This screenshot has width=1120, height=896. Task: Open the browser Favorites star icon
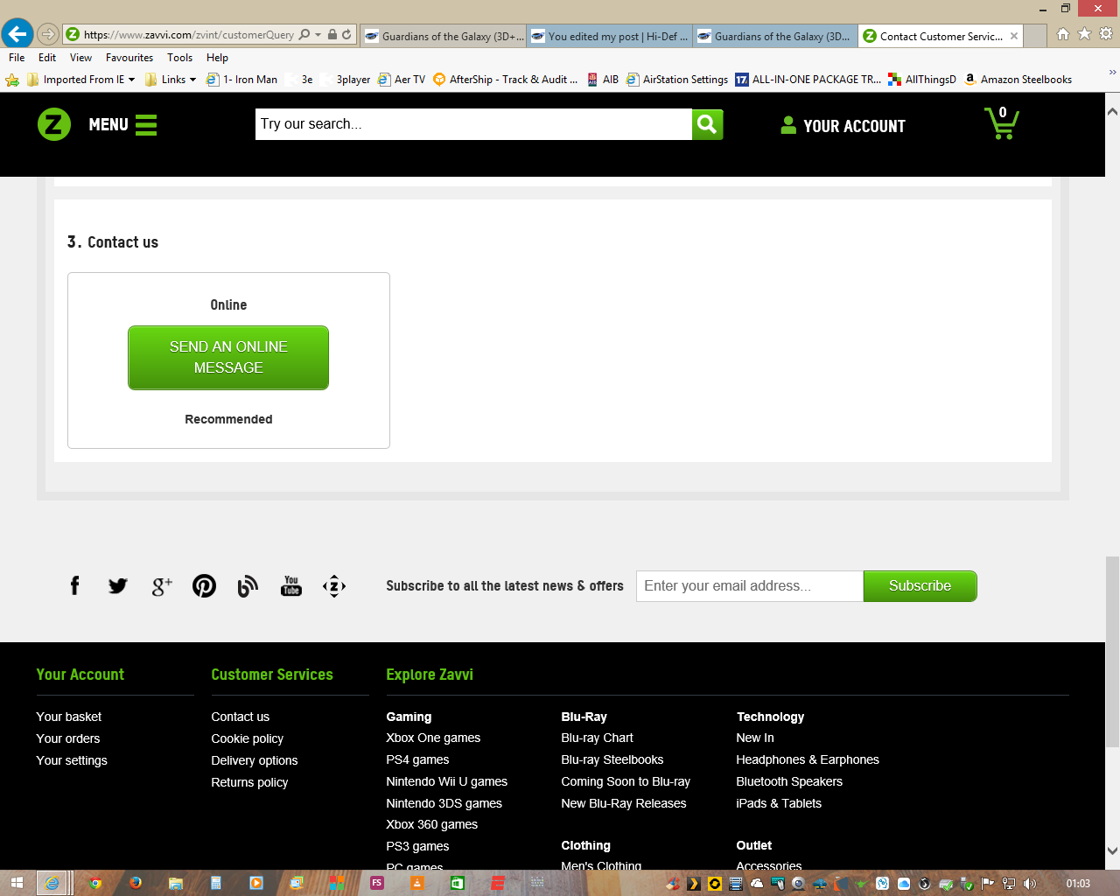click(x=1084, y=34)
